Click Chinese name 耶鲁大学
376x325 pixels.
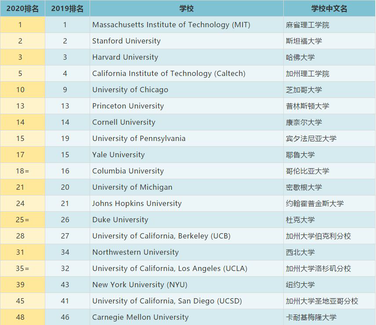point(300,155)
